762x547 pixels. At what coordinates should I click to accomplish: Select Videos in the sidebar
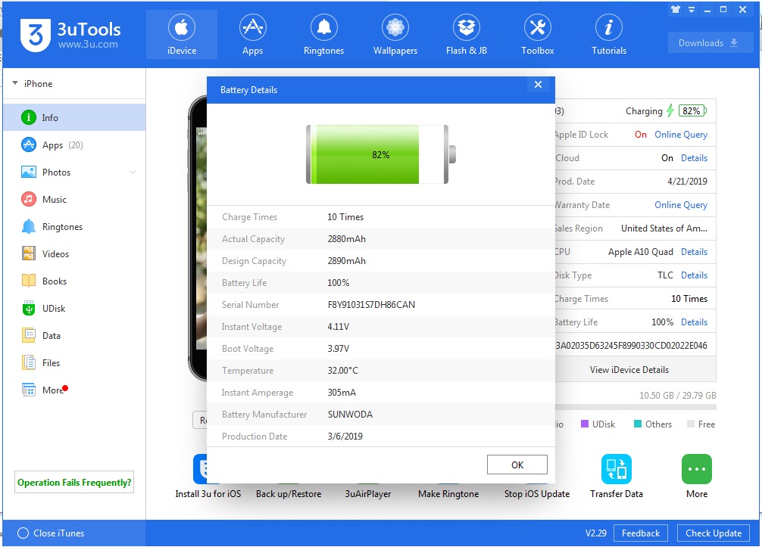pyautogui.click(x=55, y=254)
